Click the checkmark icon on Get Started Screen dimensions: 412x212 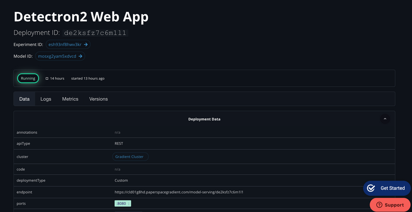pyautogui.click(x=371, y=188)
